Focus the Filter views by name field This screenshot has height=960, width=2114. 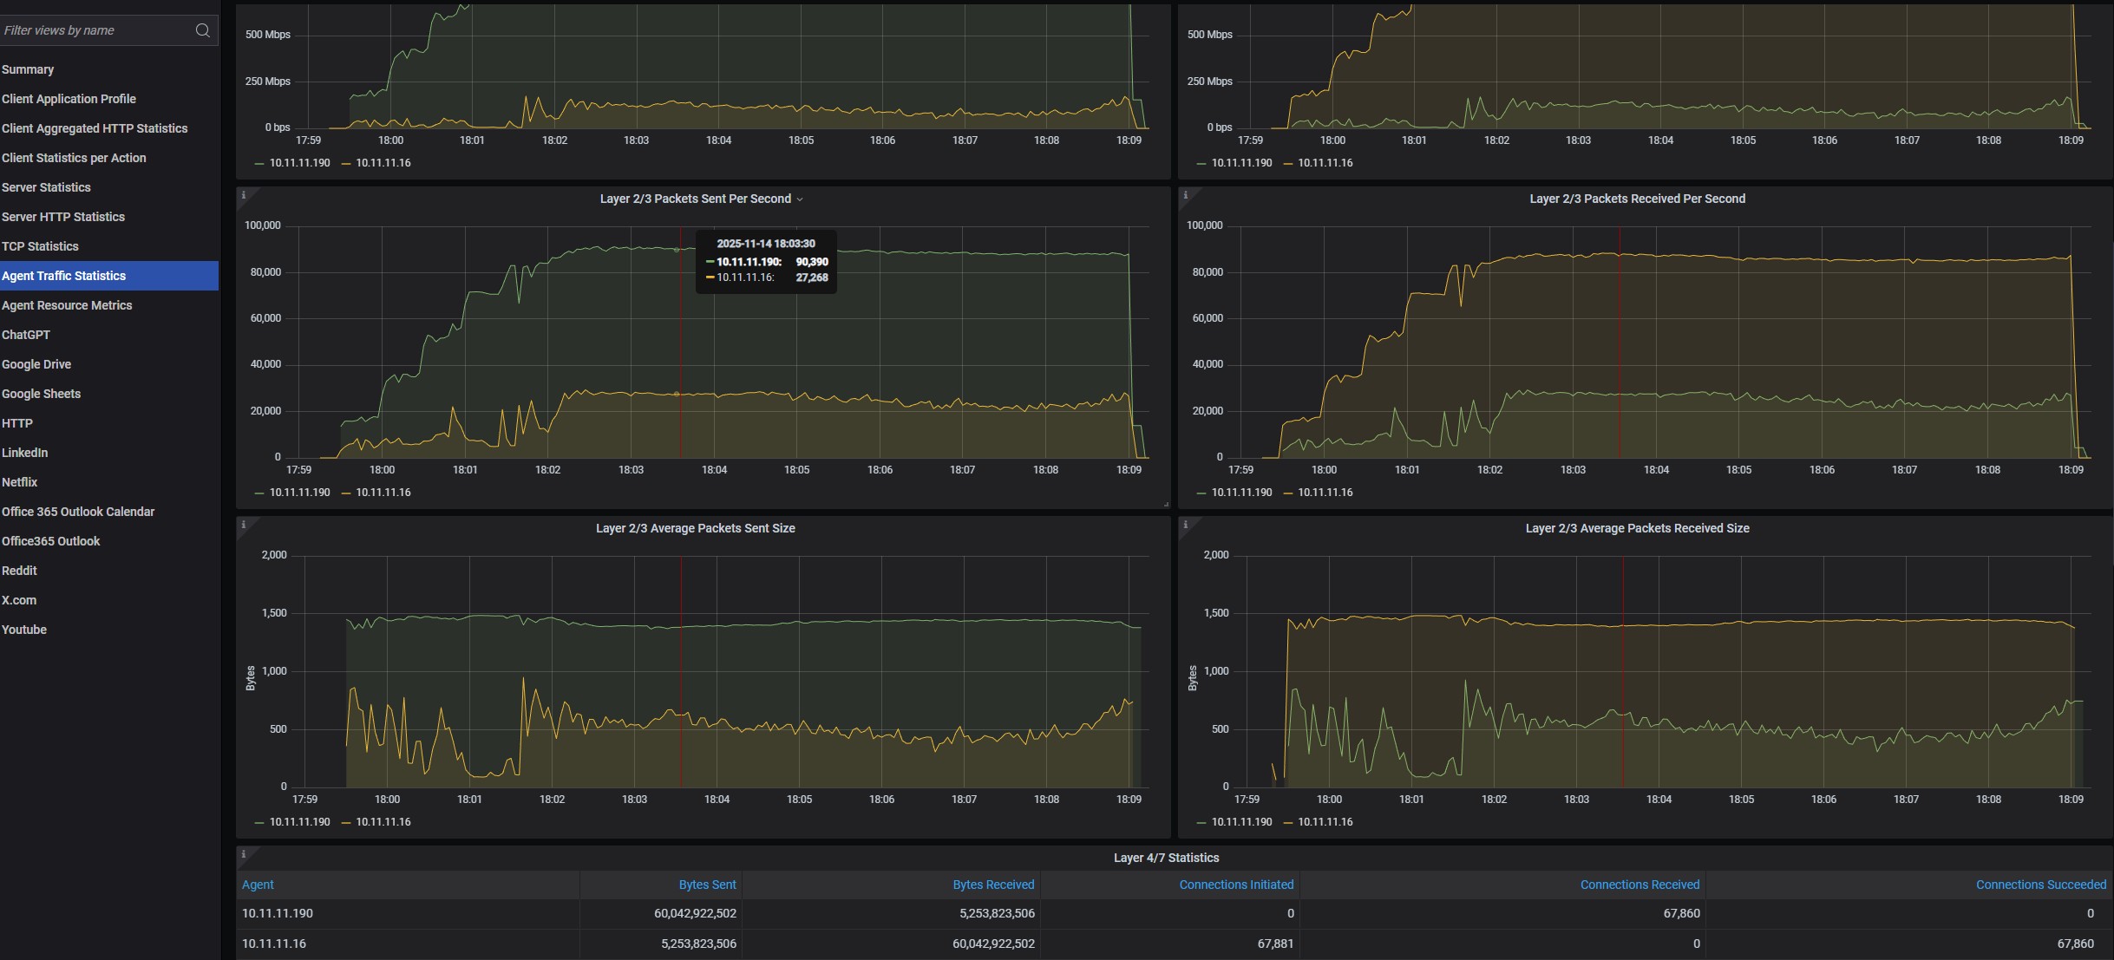coord(95,30)
